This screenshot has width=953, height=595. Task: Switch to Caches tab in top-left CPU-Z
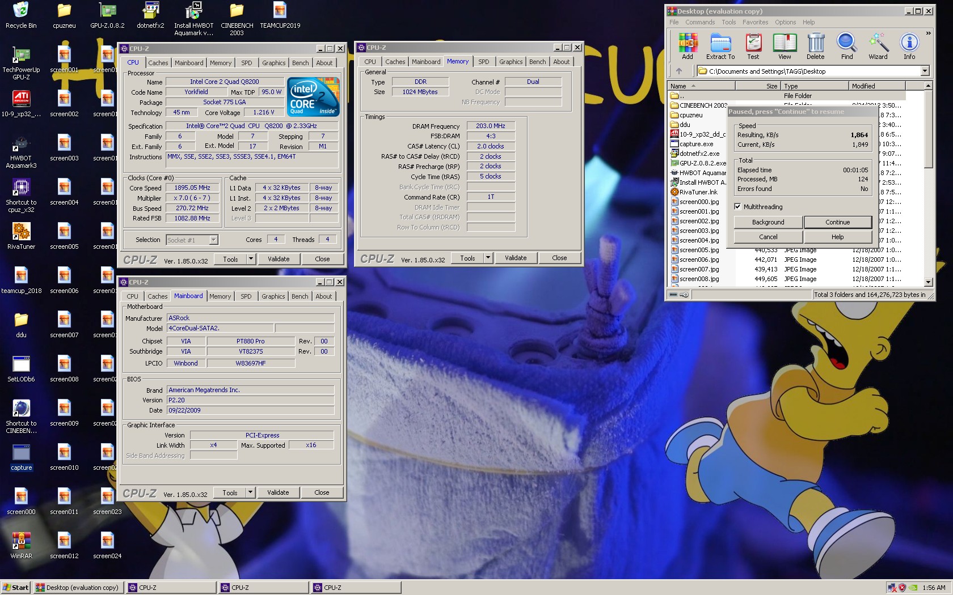[158, 63]
